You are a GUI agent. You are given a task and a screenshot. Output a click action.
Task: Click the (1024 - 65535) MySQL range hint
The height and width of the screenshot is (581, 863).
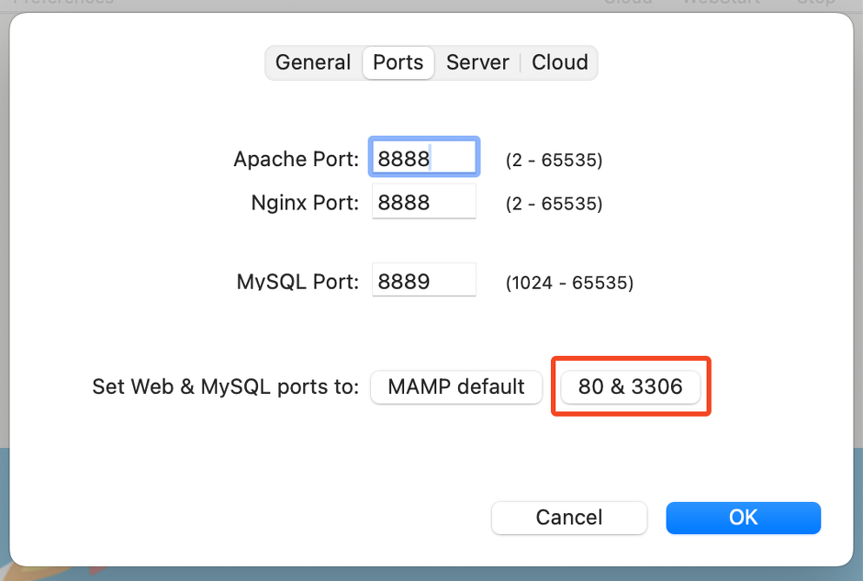569,283
